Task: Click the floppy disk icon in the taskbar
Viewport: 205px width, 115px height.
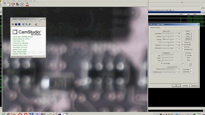Action: [x=31, y=114]
